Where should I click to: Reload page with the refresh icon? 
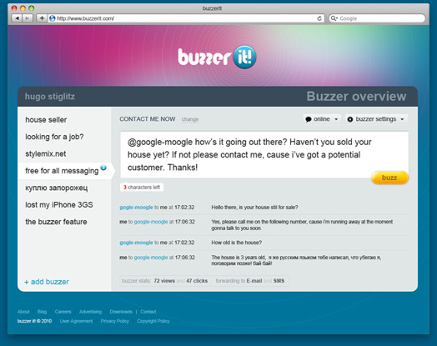319,18
